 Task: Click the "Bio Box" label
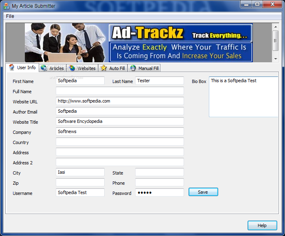click(199, 81)
